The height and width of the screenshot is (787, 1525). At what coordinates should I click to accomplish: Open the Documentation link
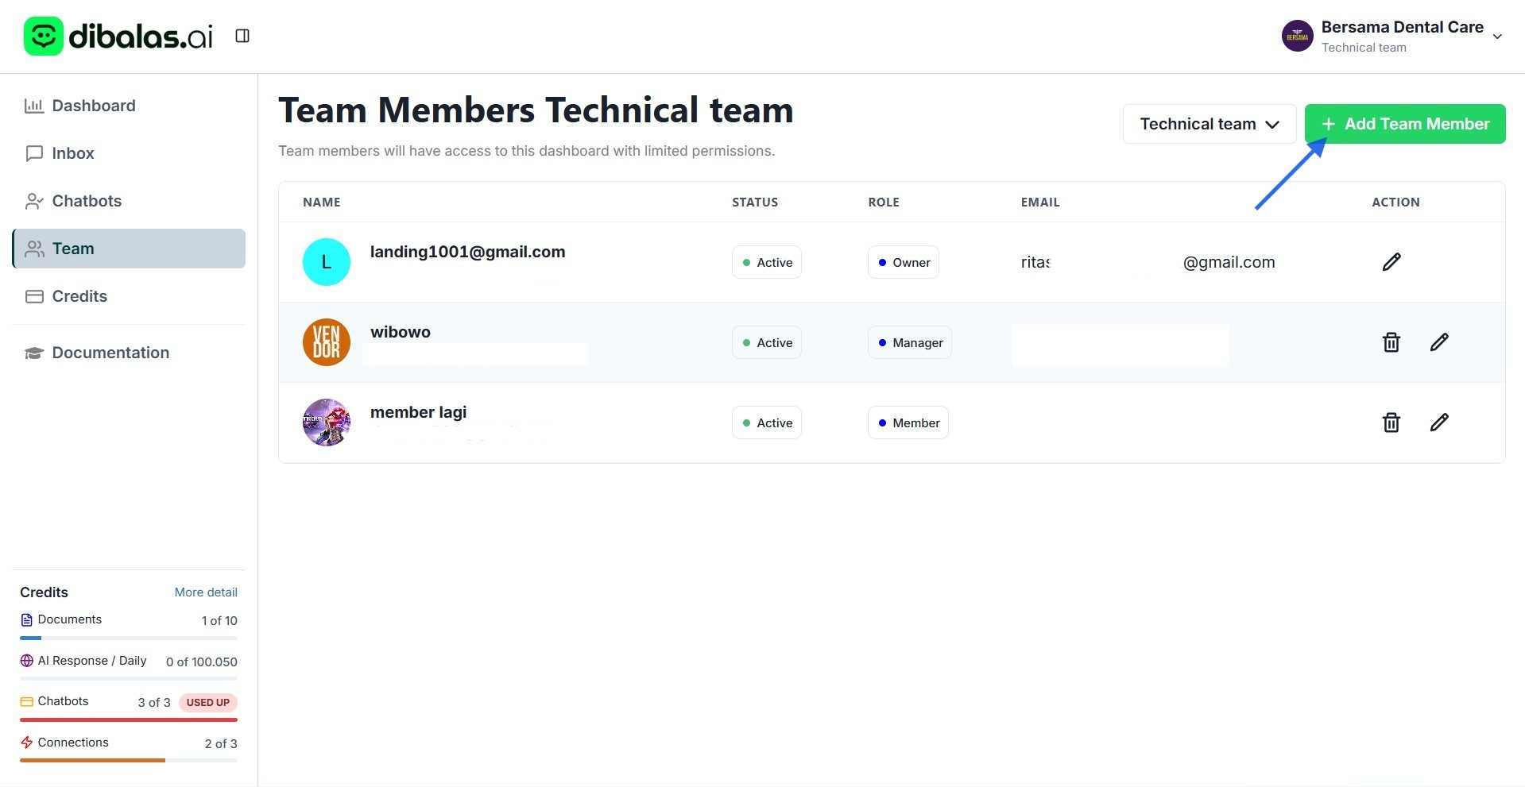(110, 353)
